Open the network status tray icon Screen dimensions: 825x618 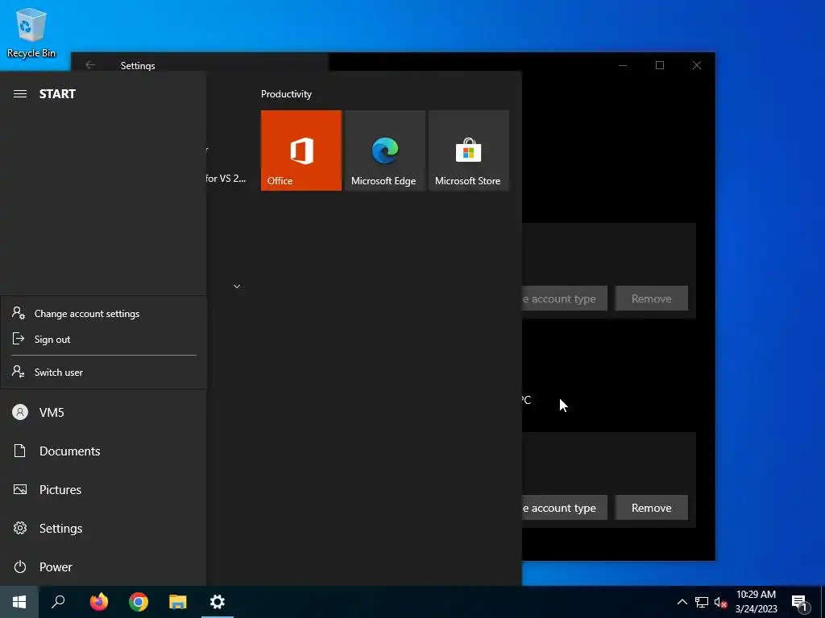click(x=702, y=602)
